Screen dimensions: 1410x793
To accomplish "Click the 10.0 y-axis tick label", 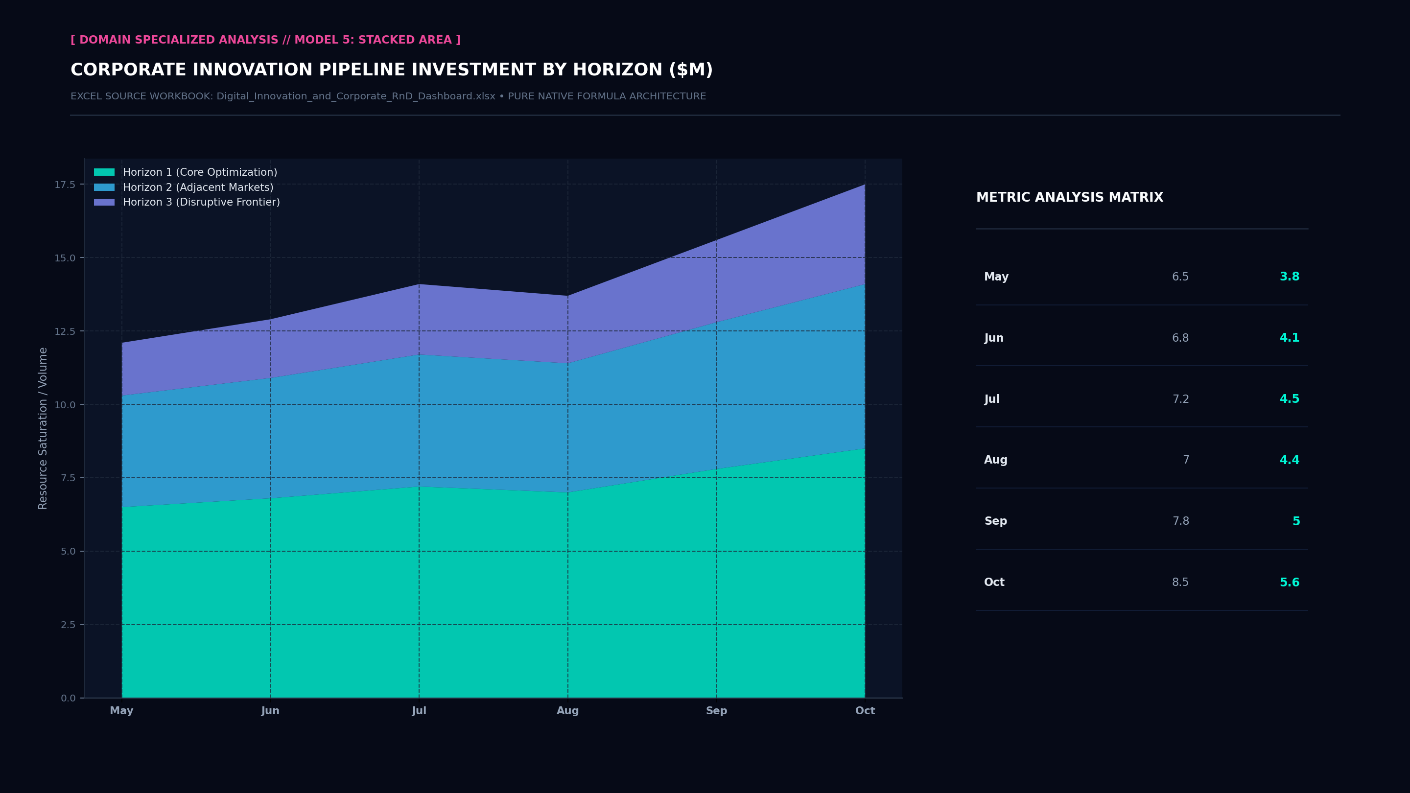I will click(x=65, y=404).
